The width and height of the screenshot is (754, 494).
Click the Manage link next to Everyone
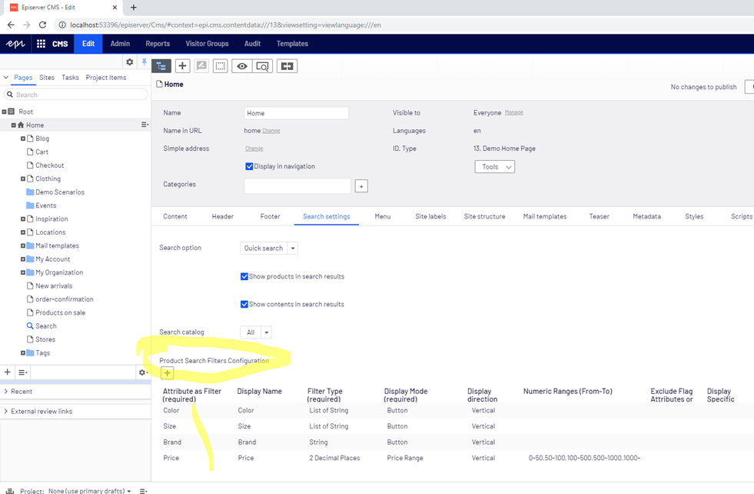[514, 112]
